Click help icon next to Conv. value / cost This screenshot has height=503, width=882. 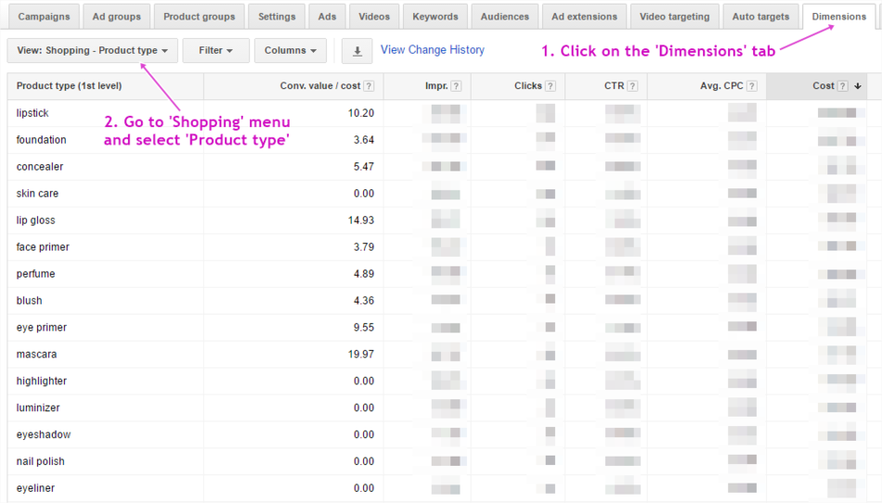[x=369, y=86]
